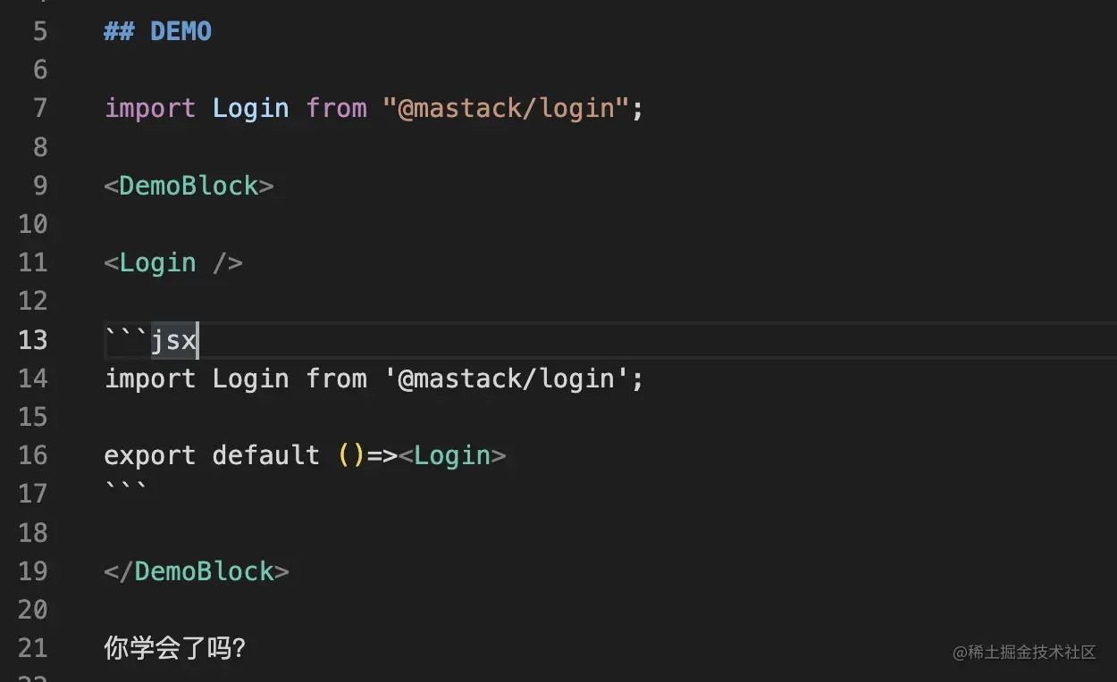Click the opening DemoBlock tag on line 9

coord(189,186)
